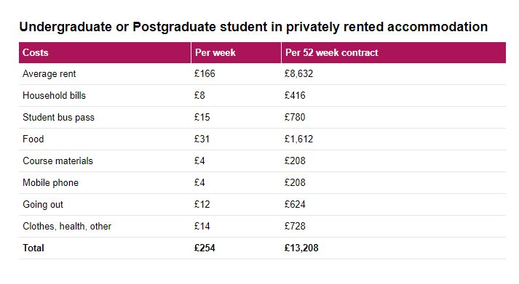Select the £624 going out amount
Viewport: 519px width, 284px height.
[x=295, y=204]
